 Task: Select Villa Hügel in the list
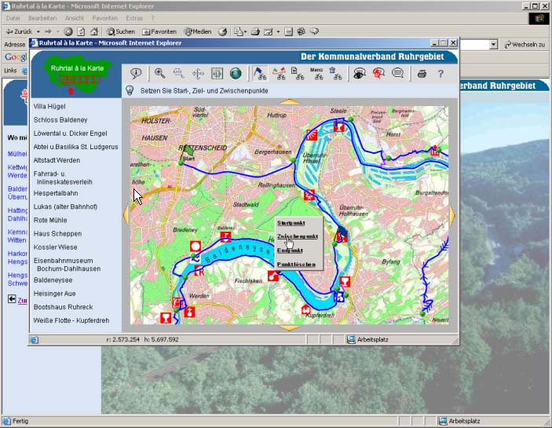pos(49,106)
